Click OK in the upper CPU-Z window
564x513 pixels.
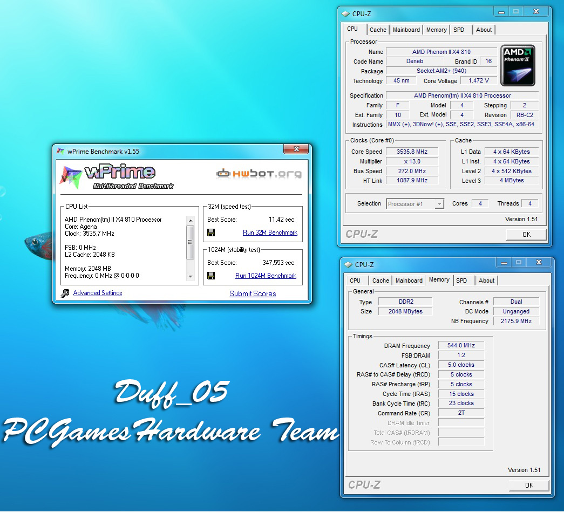click(x=526, y=235)
